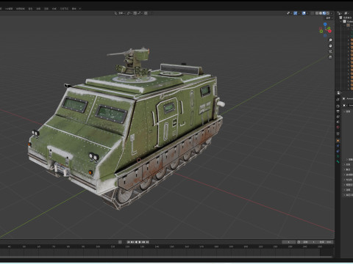
Task: Open the viewport Options dropdown below shading
Action: click(x=329, y=18)
